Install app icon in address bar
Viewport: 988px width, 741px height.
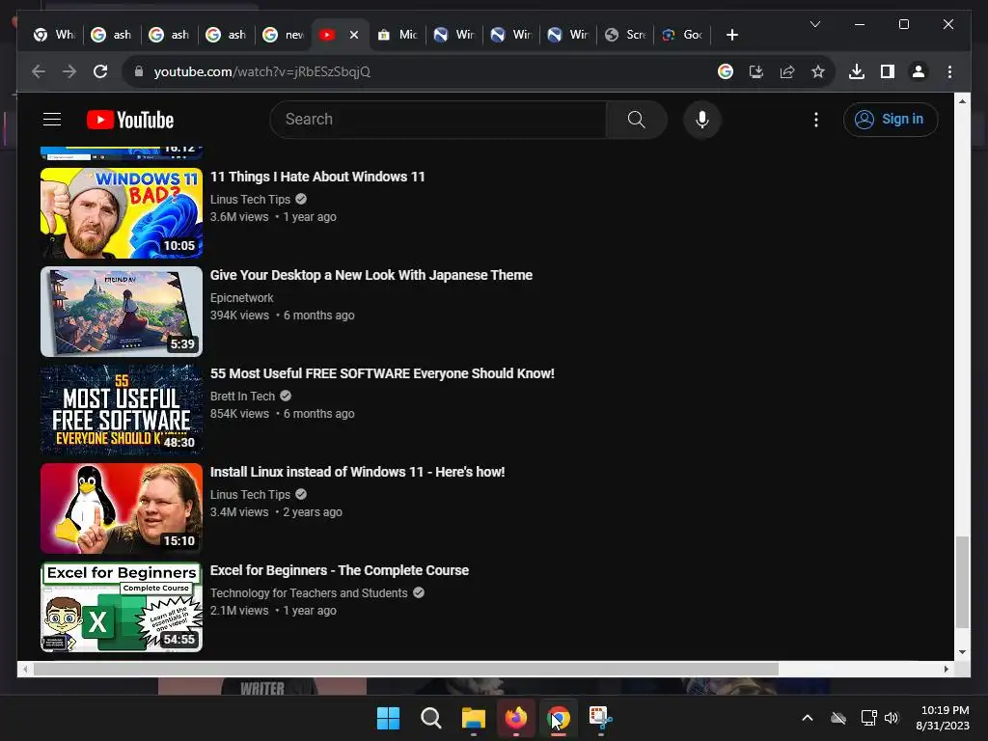pyautogui.click(x=756, y=71)
